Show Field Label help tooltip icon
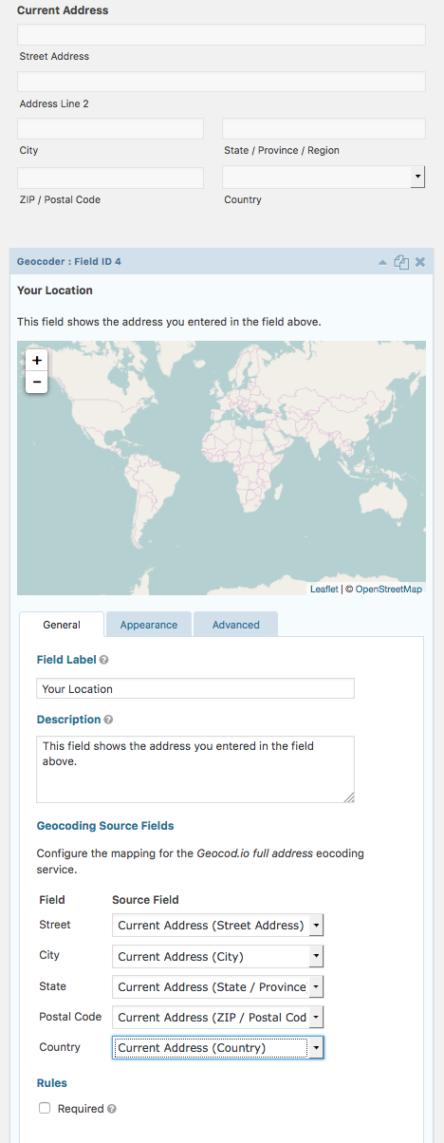Viewport: 444px width, 1143px height. (x=103, y=659)
